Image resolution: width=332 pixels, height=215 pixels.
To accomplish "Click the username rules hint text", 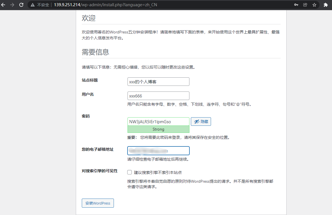I will (190, 104).
